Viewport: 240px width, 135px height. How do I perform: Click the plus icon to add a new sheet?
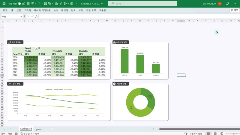(x=52, y=129)
